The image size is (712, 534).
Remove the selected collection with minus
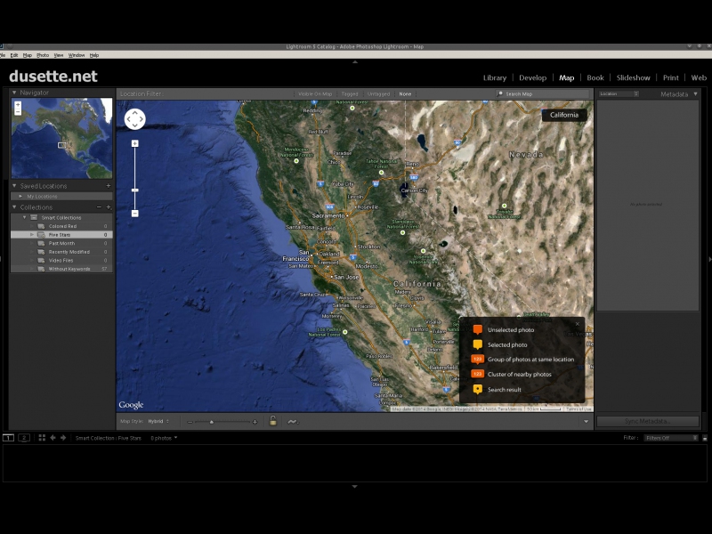(99, 207)
